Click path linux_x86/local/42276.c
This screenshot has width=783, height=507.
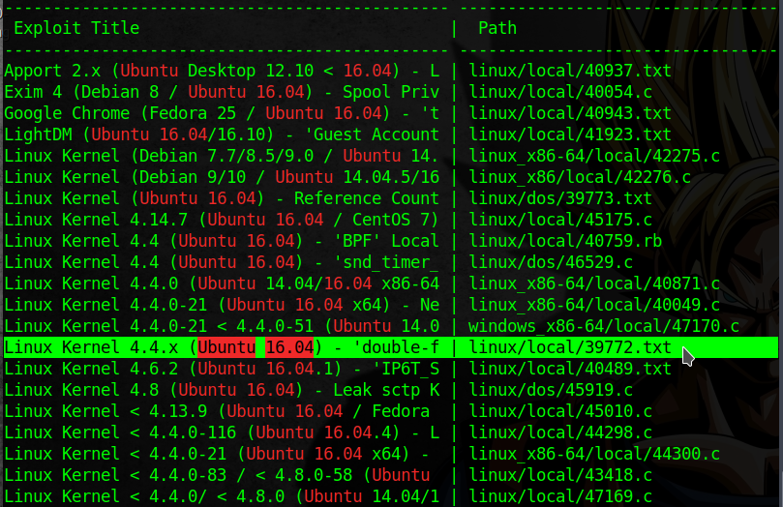pos(579,177)
